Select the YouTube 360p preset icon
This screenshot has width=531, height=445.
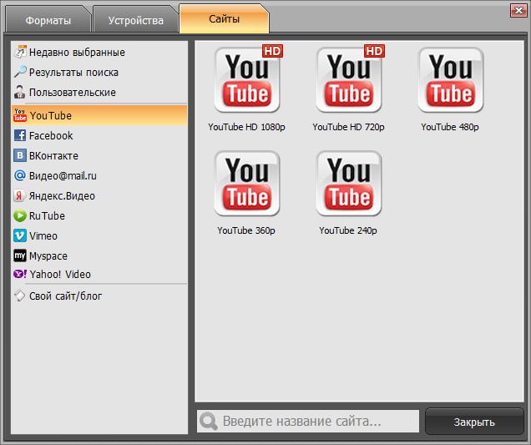pyautogui.click(x=247, y=184)
